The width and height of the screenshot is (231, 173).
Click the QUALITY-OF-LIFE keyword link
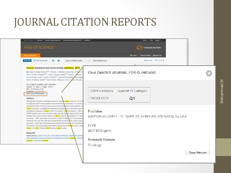tap(44, 136)
